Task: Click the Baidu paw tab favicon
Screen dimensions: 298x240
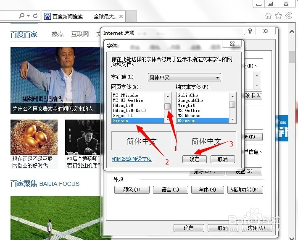Action: (x=47, y=16)
